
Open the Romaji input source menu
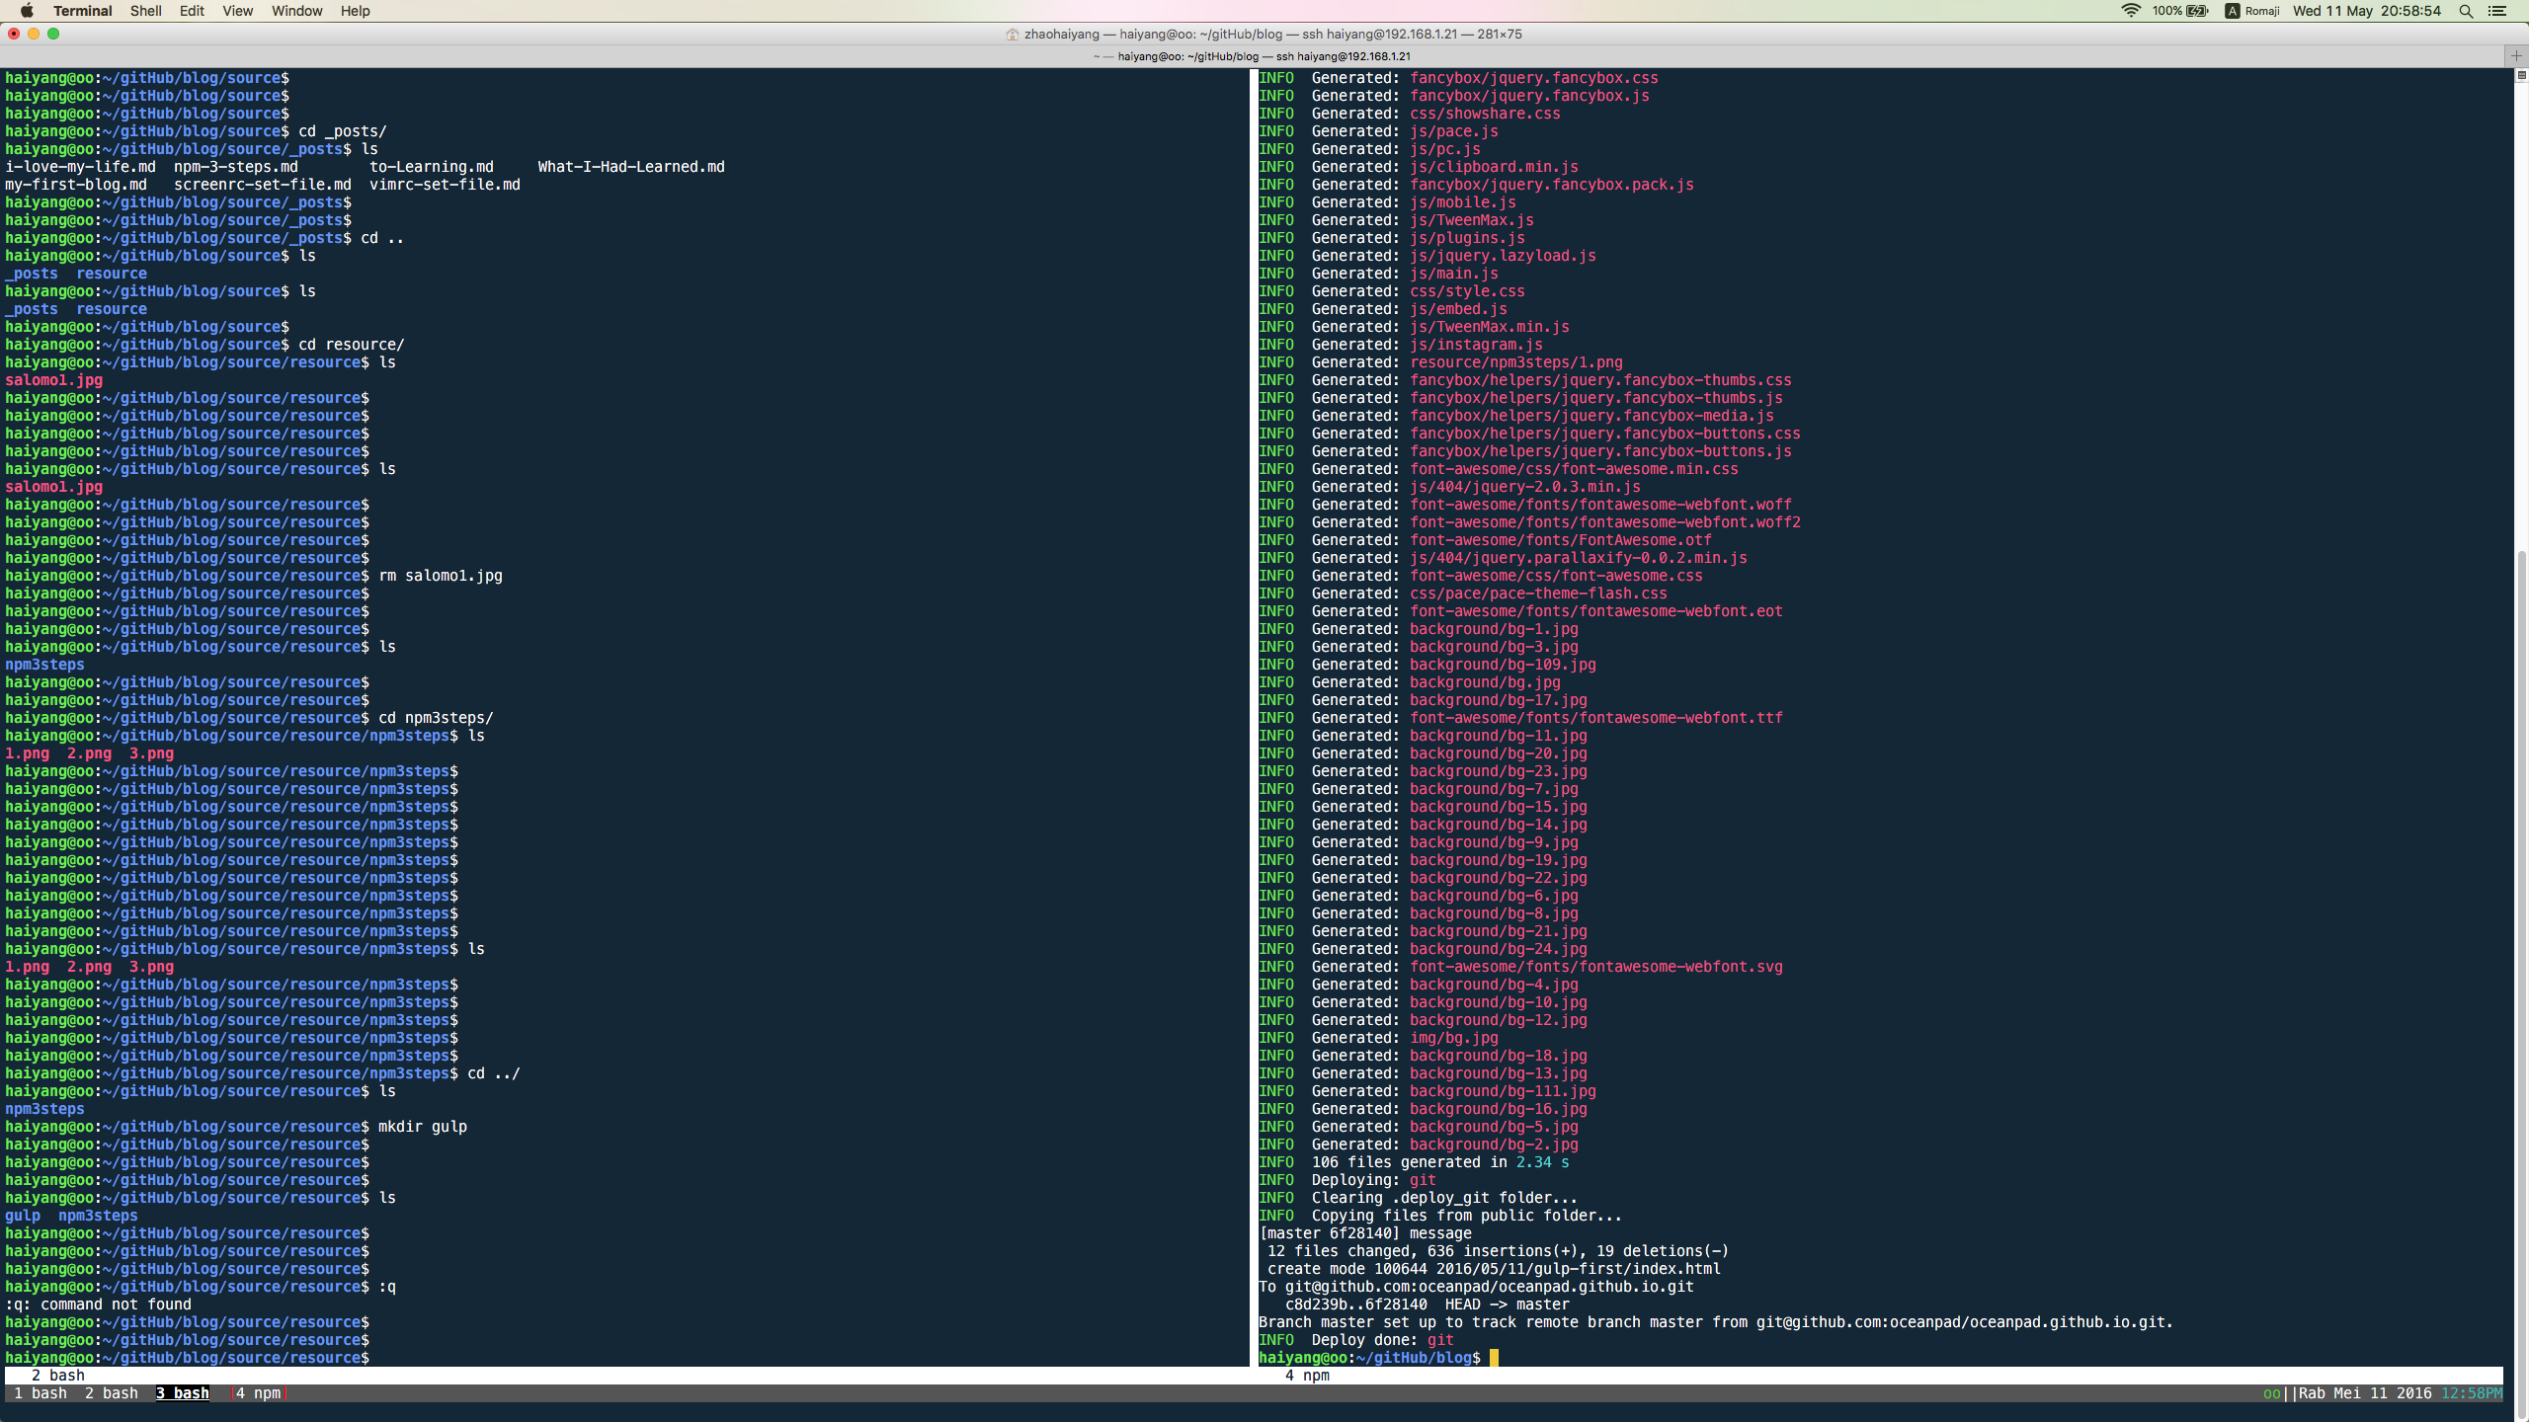click(2252, 11)
